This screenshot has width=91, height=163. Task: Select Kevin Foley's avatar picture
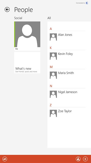[53, 56]
